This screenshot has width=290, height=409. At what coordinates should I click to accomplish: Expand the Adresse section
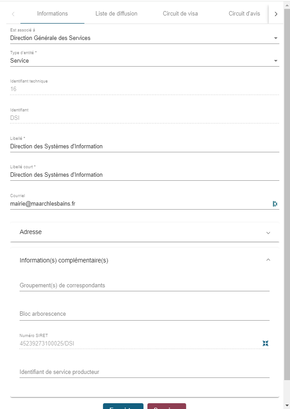coord(144,232)
